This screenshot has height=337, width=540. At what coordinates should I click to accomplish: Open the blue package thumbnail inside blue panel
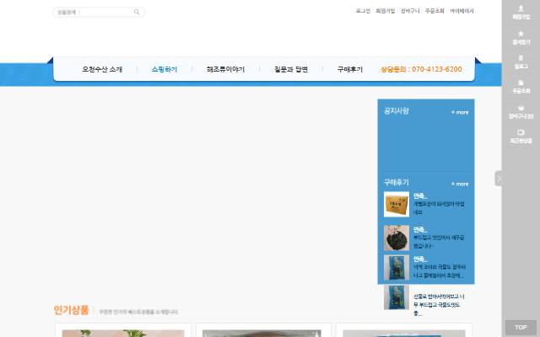click(x=397, y=267)
